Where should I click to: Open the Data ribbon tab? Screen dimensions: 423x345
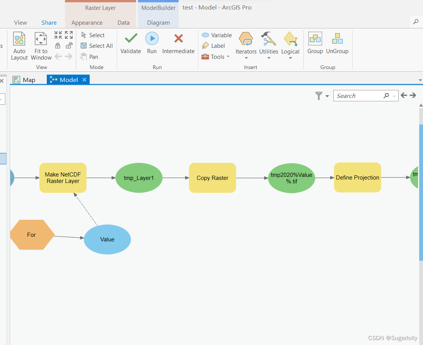124,23
